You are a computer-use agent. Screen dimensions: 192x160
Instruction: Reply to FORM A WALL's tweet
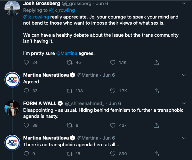[x=27, y=125]
